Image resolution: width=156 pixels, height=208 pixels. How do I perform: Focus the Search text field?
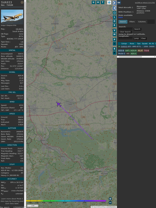pyautogui.click(x=126, y=29)
